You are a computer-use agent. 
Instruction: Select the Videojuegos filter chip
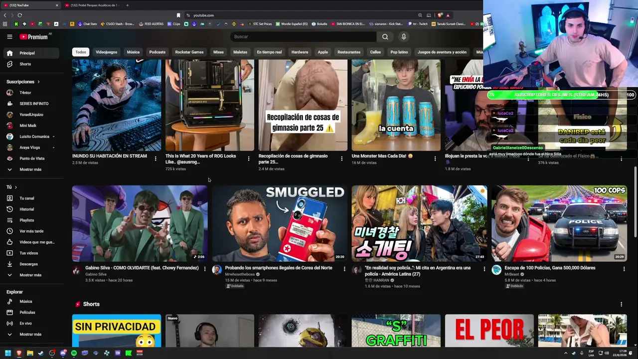106,52
